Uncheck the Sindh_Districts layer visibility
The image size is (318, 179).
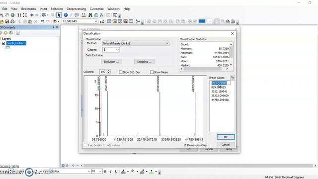click(x=3, y=43)
